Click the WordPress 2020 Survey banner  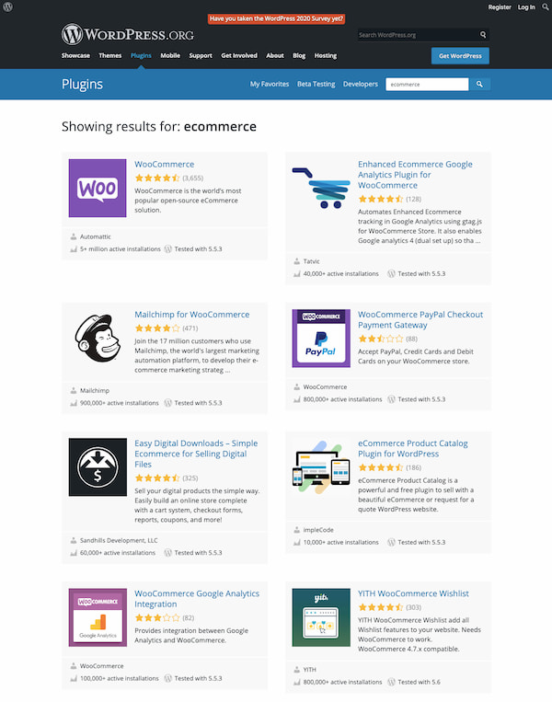point(276,17)
